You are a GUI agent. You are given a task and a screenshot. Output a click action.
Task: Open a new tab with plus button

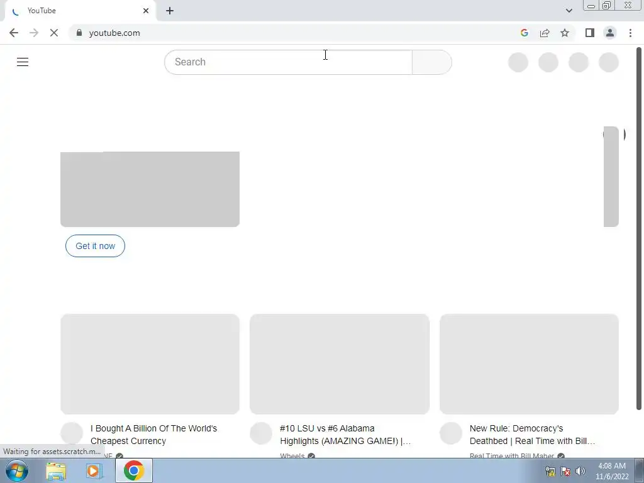pos(170,11)
